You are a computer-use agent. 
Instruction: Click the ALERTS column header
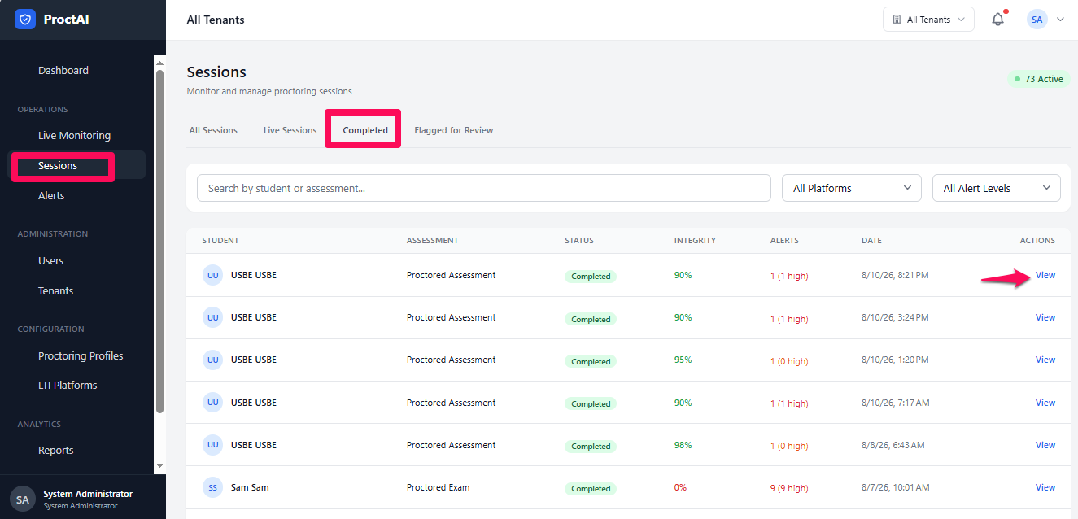(x=784, y=241)
